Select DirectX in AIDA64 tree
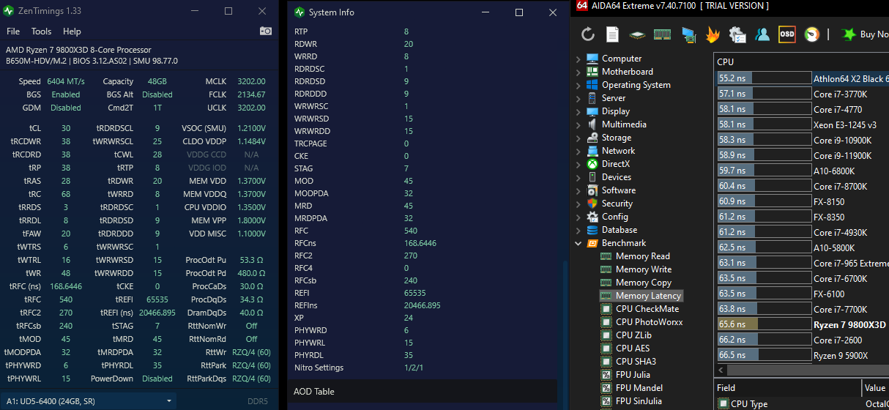The image size is (889, 410). point(615,164)
